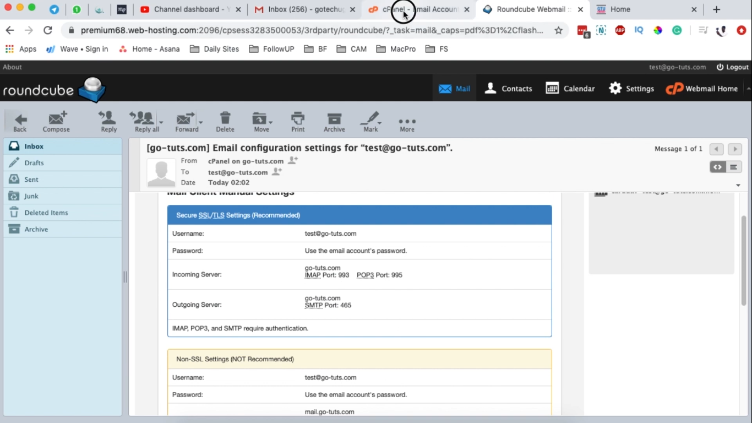Select the Sent folder
Image resolution: width=752 pixels, height=423 pixels.
[63, 180]
